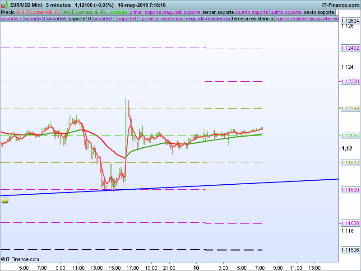Open the MM (Exponencial 8) indicator label
The height and width of the screenshot is (271, 361).
coord(38,12)
